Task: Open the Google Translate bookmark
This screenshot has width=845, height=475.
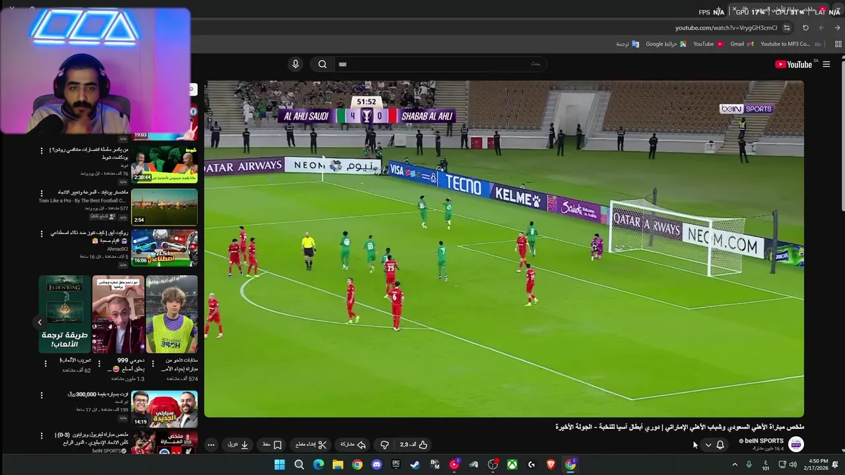Action: pos(627,44)
